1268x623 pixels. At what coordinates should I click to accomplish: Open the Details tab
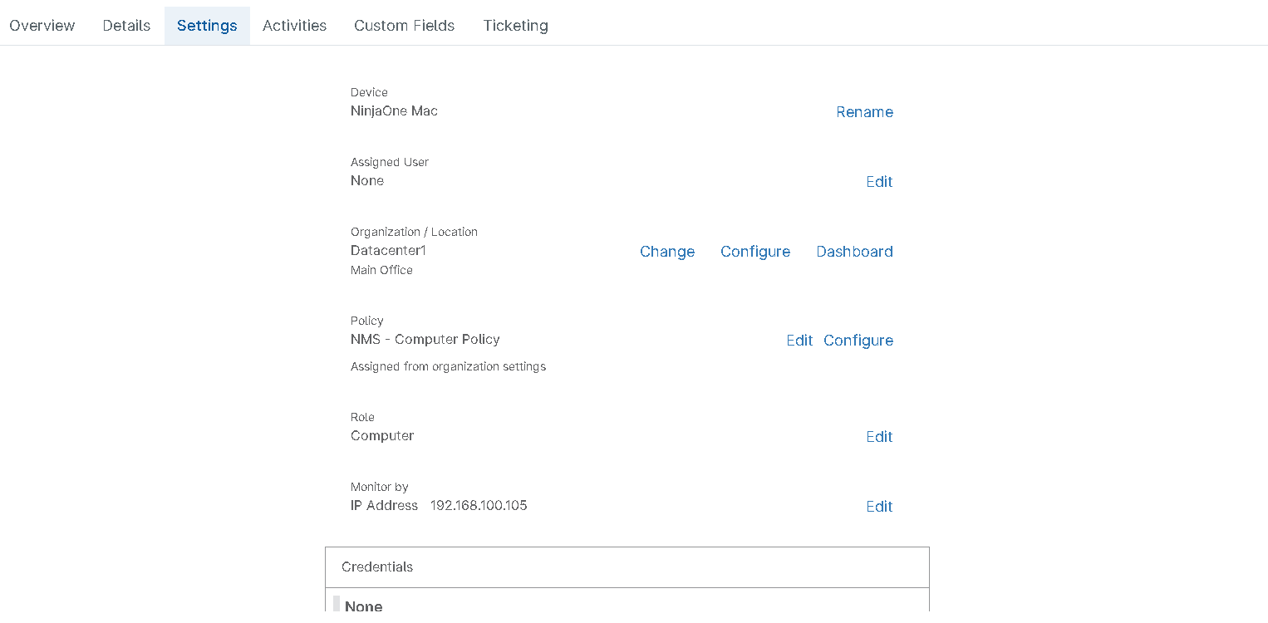pyautogui.click(x=125, y=25)
